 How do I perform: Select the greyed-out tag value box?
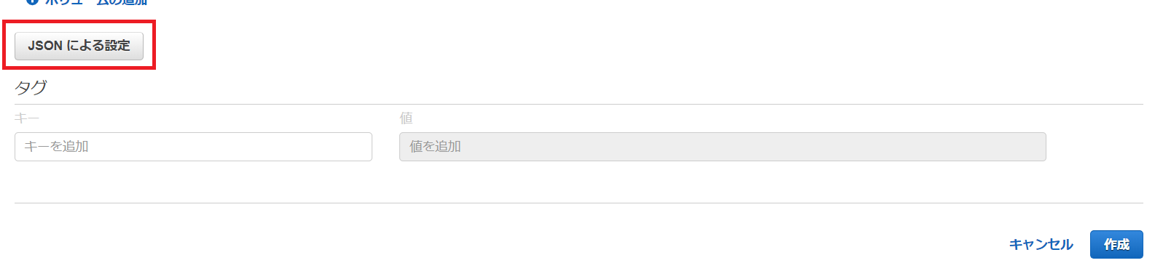(x=722, y=147)
